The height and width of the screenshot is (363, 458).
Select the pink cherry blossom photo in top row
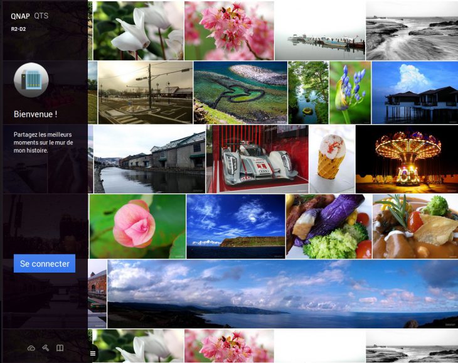tap(229, 30)
